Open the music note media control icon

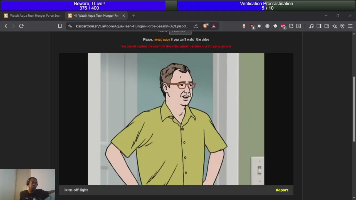[x=311, y=26]
